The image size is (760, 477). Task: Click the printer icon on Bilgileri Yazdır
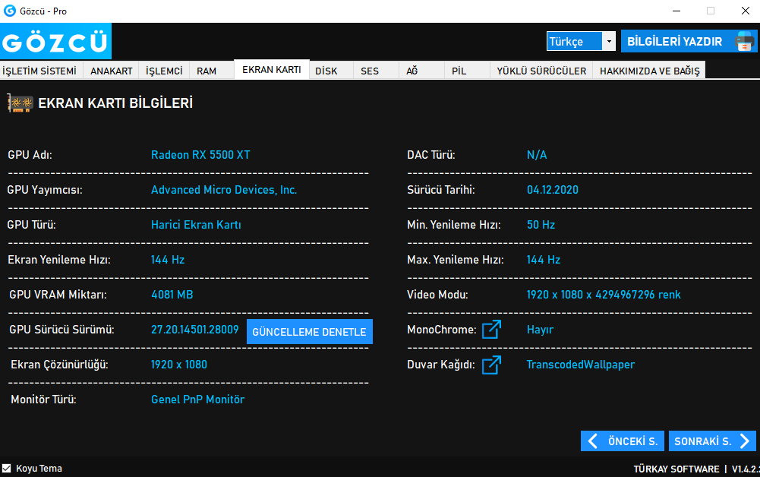[x=745, y=41]
